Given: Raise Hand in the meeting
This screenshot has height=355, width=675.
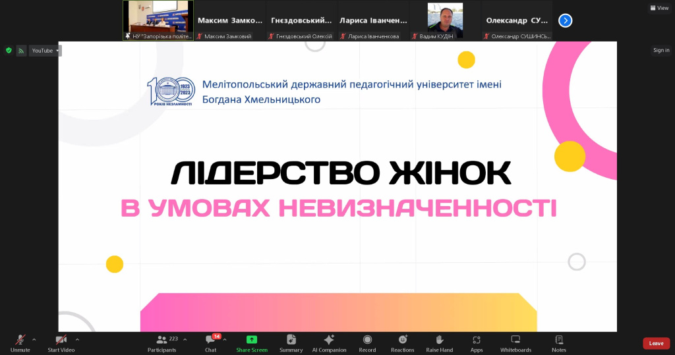Looking at the screenshot, I should (x=439, y=343).
